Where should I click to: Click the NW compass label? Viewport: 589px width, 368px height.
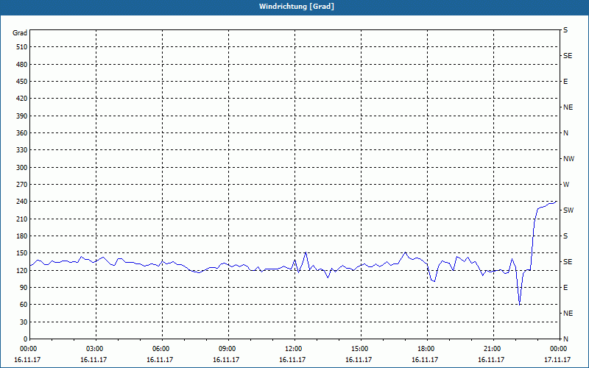coord(568,159)
